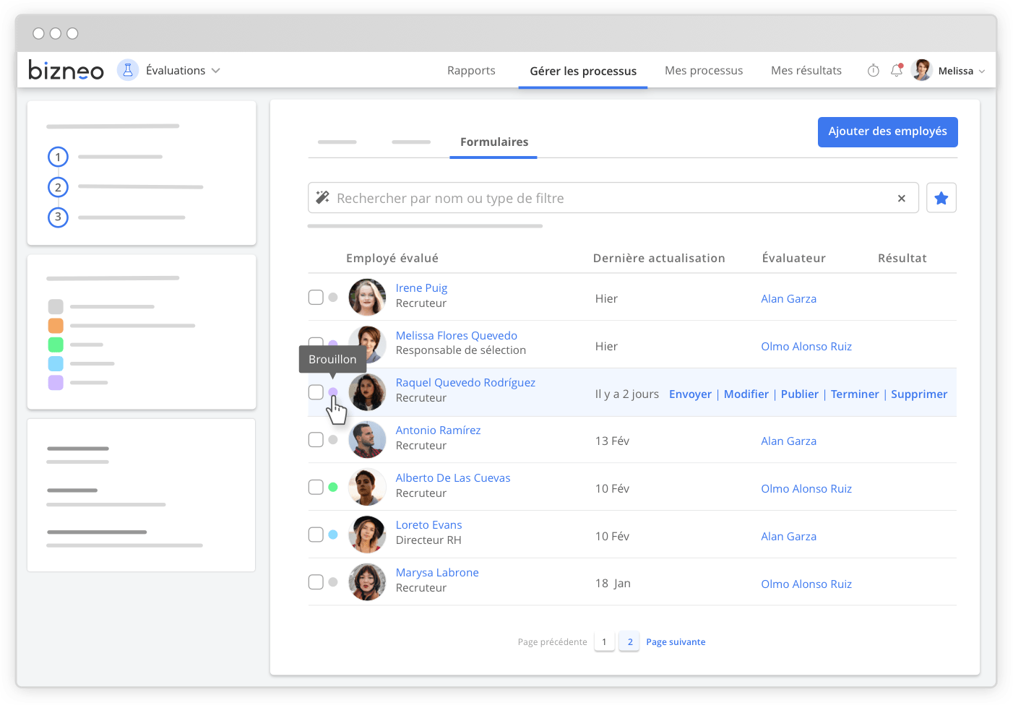The image size is (1013, 705).
Task: Switch to Mes processus tab
Action: [x=704, y=70]
